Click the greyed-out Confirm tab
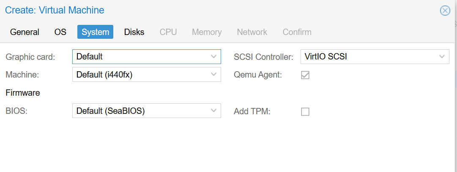 (297, 32)
